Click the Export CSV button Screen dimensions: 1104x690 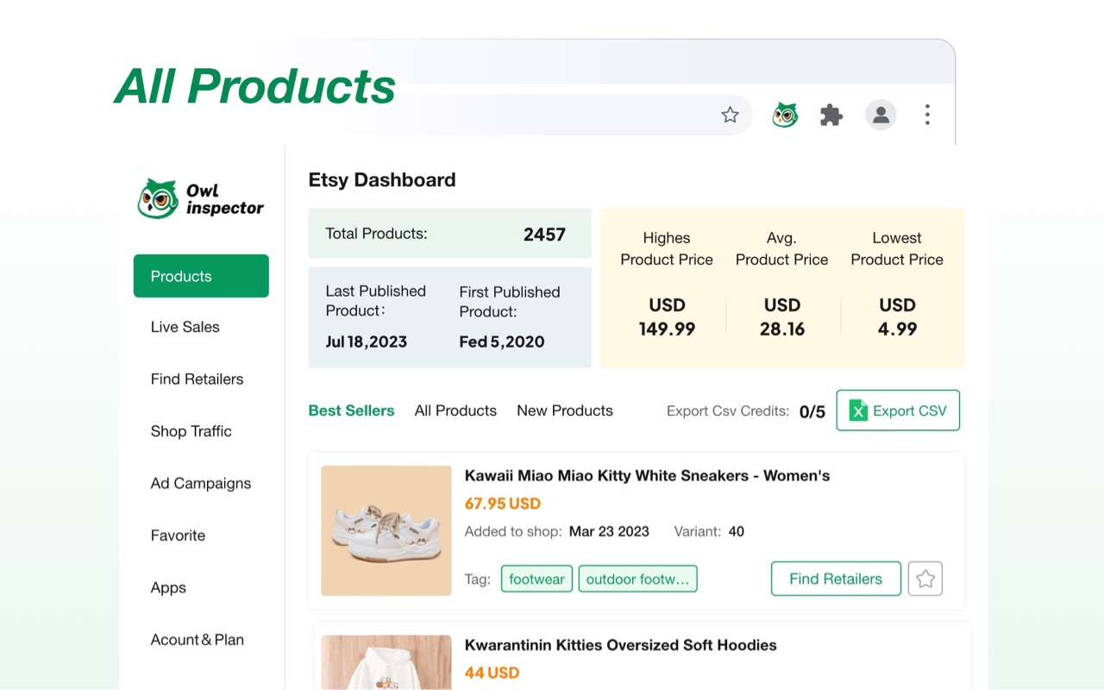pyautogui.click(x=898, y=411)
